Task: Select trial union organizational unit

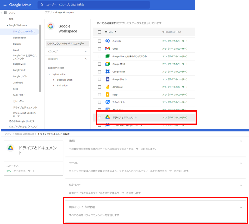Action: [x=62, y=85]
